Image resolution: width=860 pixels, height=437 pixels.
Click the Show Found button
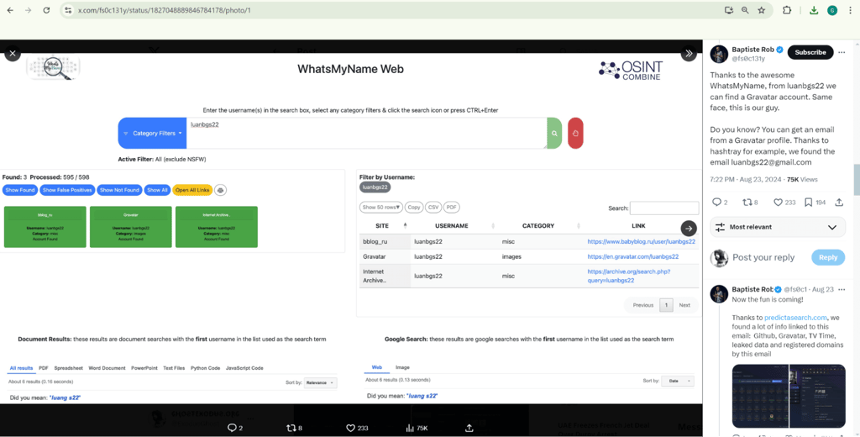tap(20, 190)
